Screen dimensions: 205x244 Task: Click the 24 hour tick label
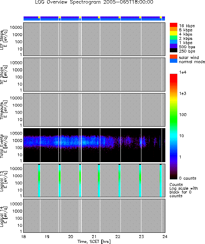point(165,237)
